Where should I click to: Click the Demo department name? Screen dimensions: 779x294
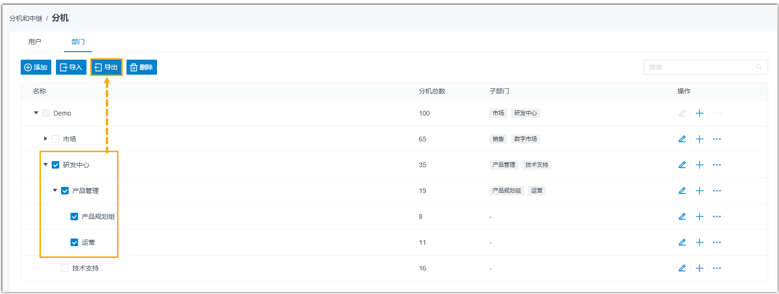63,113
